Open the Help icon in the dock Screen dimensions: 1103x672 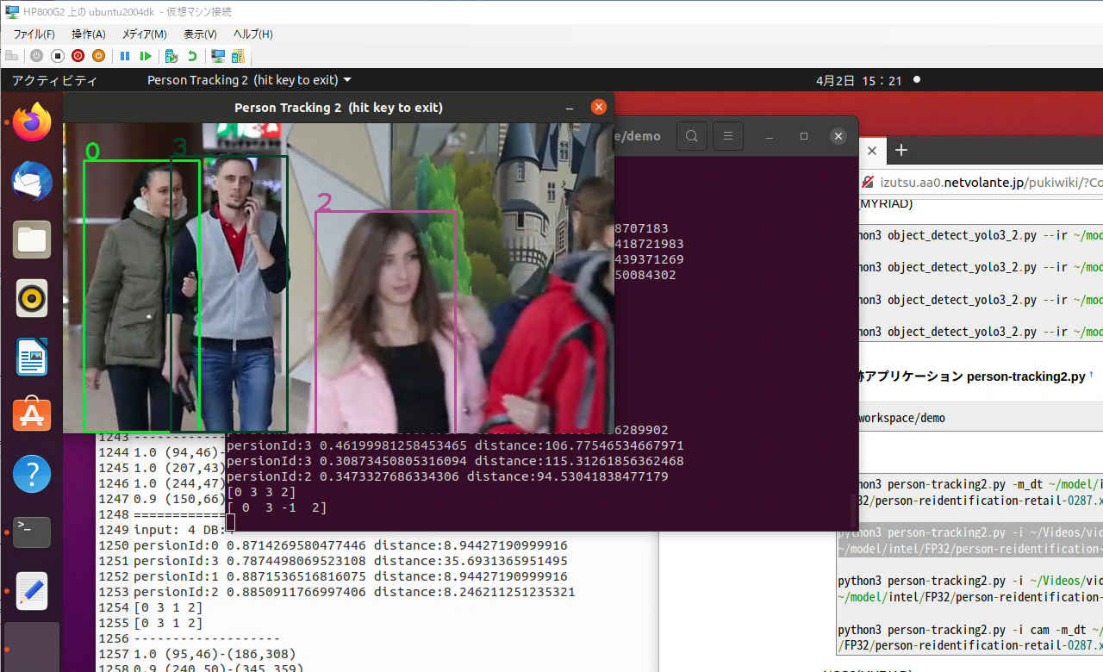coord(32,474)
